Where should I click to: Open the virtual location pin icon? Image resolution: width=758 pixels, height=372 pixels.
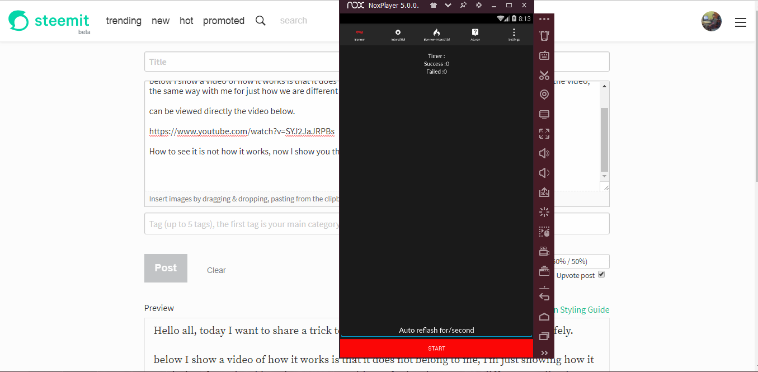tap(544, 95)
